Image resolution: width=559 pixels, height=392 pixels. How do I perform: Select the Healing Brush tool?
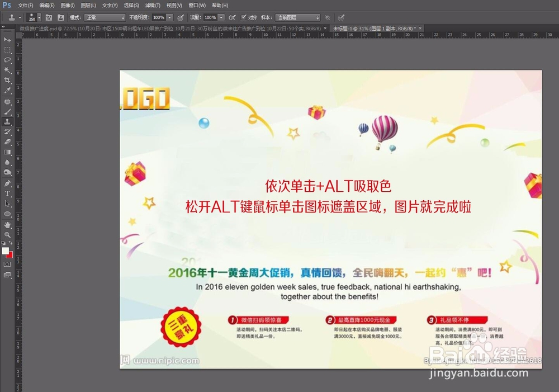pos(7,102)
